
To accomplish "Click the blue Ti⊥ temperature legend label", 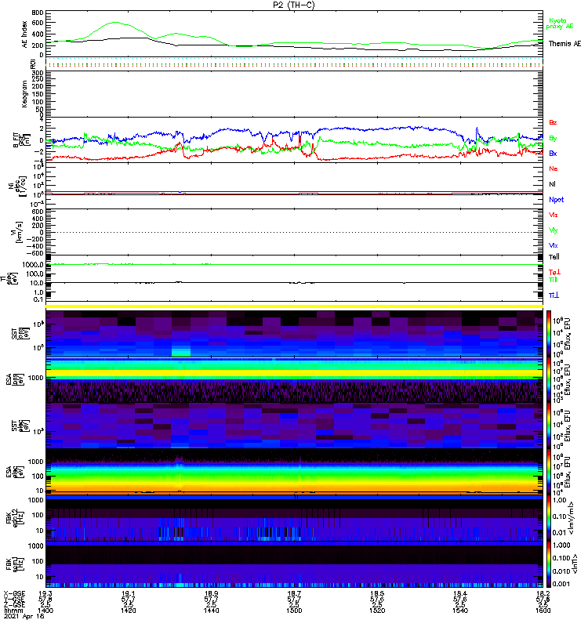I will tap(554, 295).
